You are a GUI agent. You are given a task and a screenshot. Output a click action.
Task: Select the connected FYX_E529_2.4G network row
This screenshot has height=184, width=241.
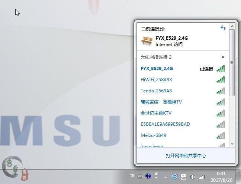(x=183, y=69)
